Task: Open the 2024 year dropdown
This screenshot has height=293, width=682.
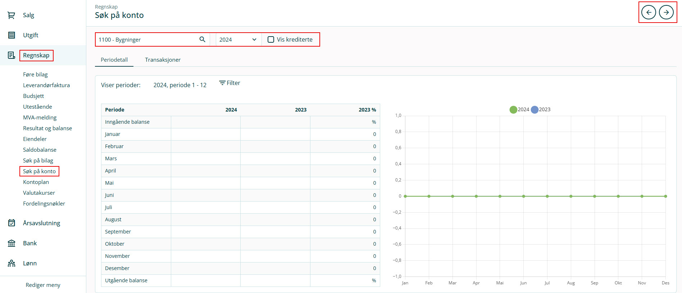Action: tap(238, 39)
